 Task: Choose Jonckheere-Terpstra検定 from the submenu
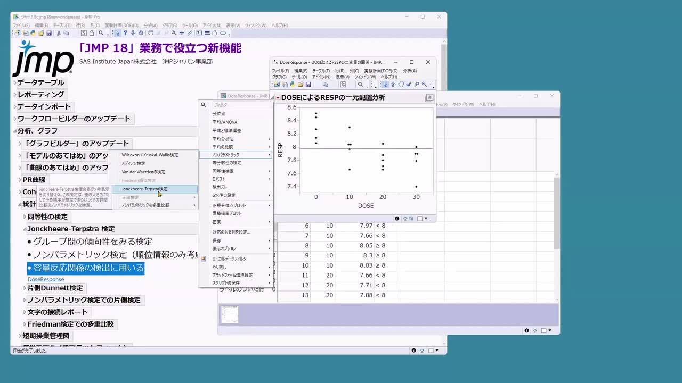144,189
